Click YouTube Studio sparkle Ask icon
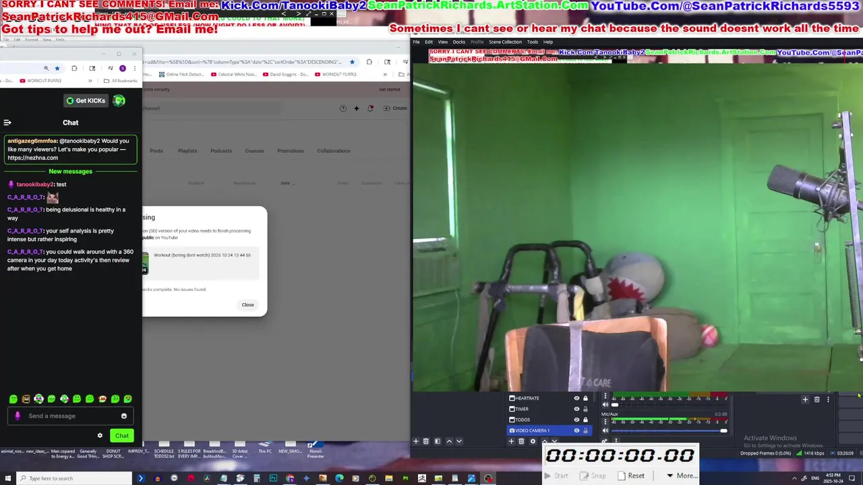 point(357,108)
